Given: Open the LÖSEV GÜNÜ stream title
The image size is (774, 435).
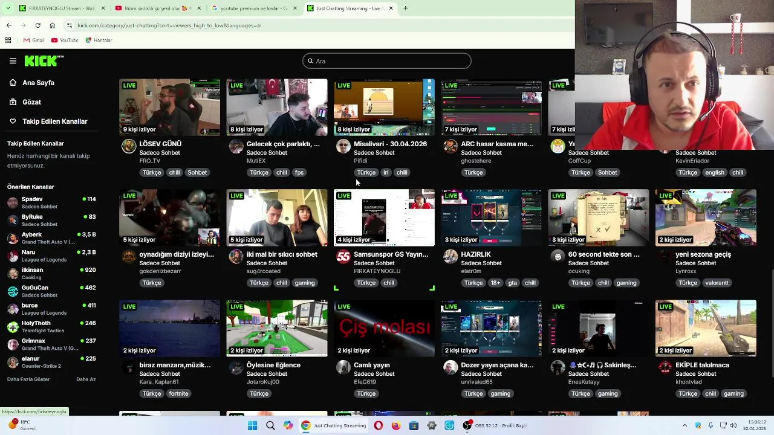Looking at the screenshot, I should 160,144.
